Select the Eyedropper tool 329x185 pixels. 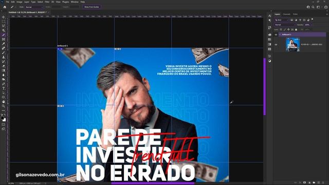point(4,44)
